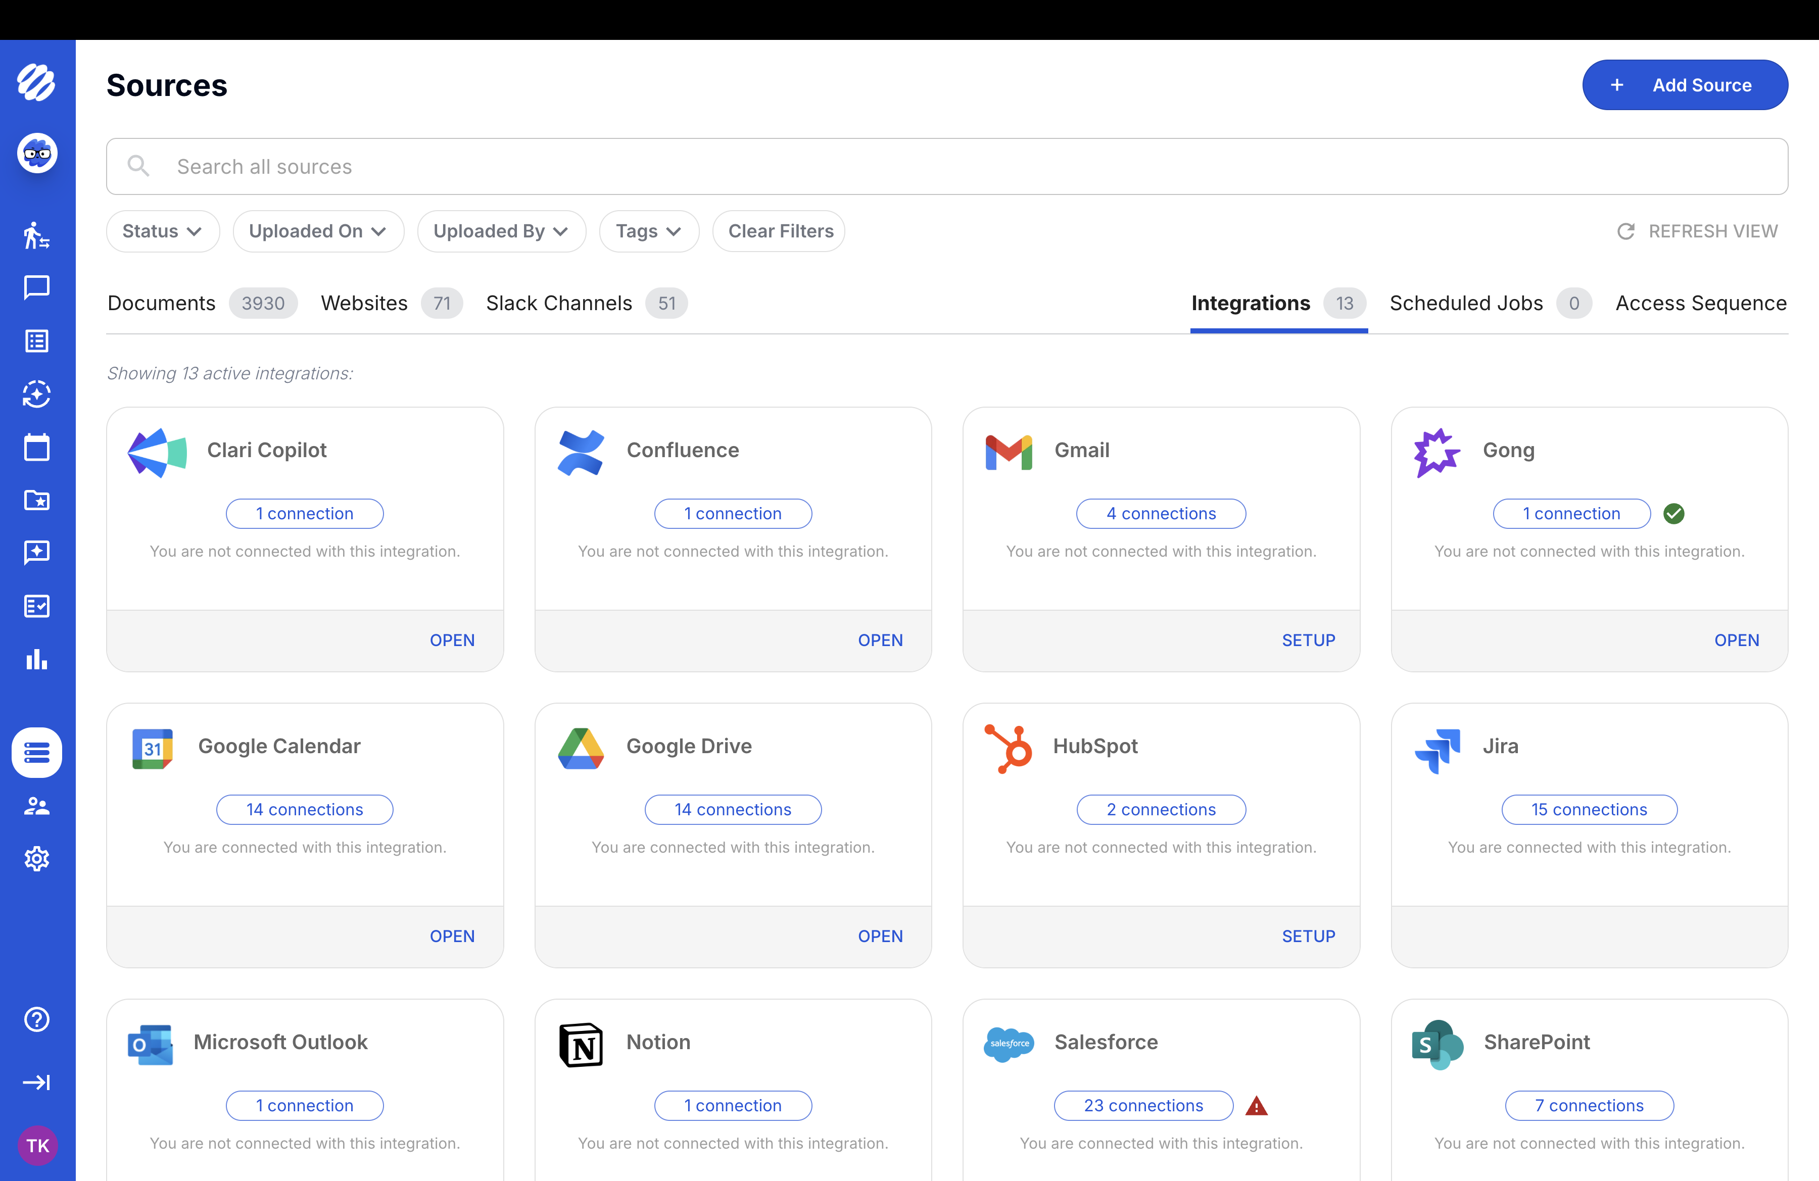1819x1181 pixels.
Task: Click the Add Source button
Action: 1685,85
